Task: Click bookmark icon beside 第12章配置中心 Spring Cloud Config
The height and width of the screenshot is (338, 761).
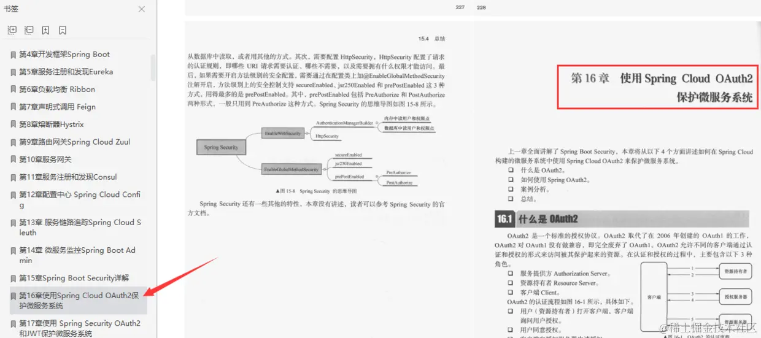Action: pos(14,195)
